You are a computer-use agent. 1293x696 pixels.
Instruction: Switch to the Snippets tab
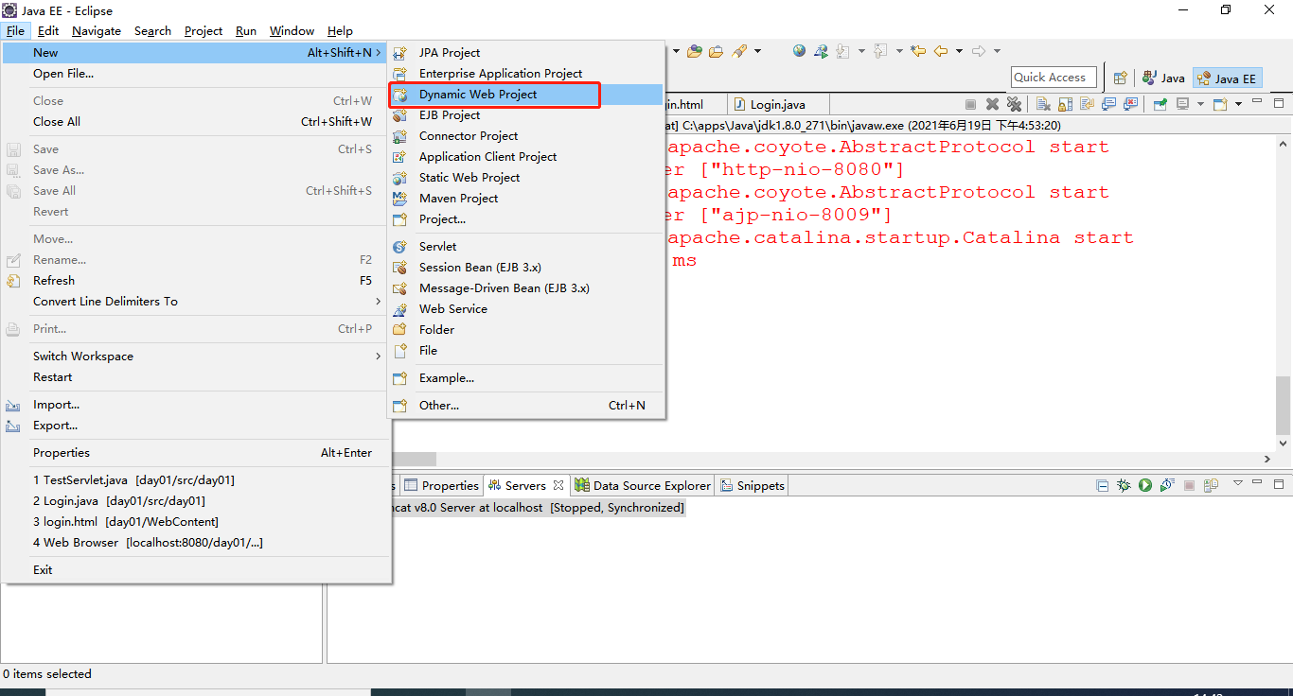pyautogui.click(x=753, y=486)
